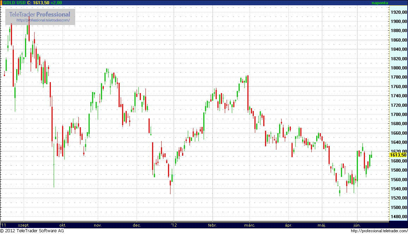Click the dec. month label
The height and width of the screenshot is (234, 408).
click(137, 225)
